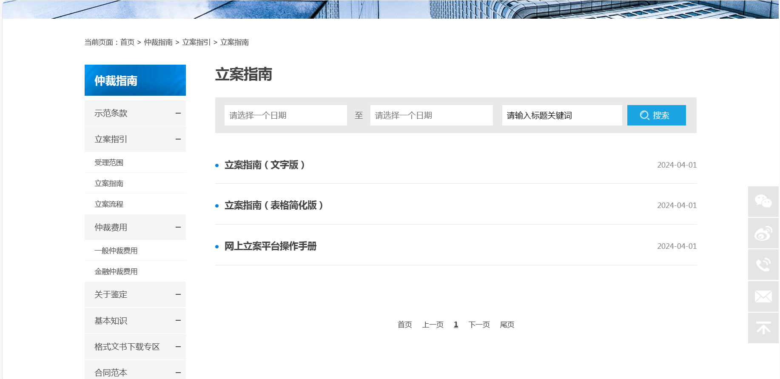Image resolution: width=780 pixels, height=379 pixels.
Task: Click 首页 in the breadcrumb trail
Action: (127, 42)
